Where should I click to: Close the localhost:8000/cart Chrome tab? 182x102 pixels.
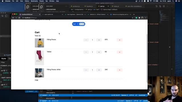pyautogui.click(x=40, y=14)
